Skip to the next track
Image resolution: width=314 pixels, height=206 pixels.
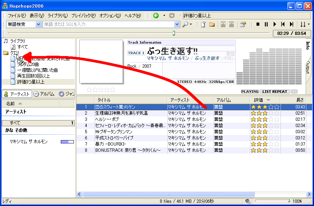(x=291, y=24)
